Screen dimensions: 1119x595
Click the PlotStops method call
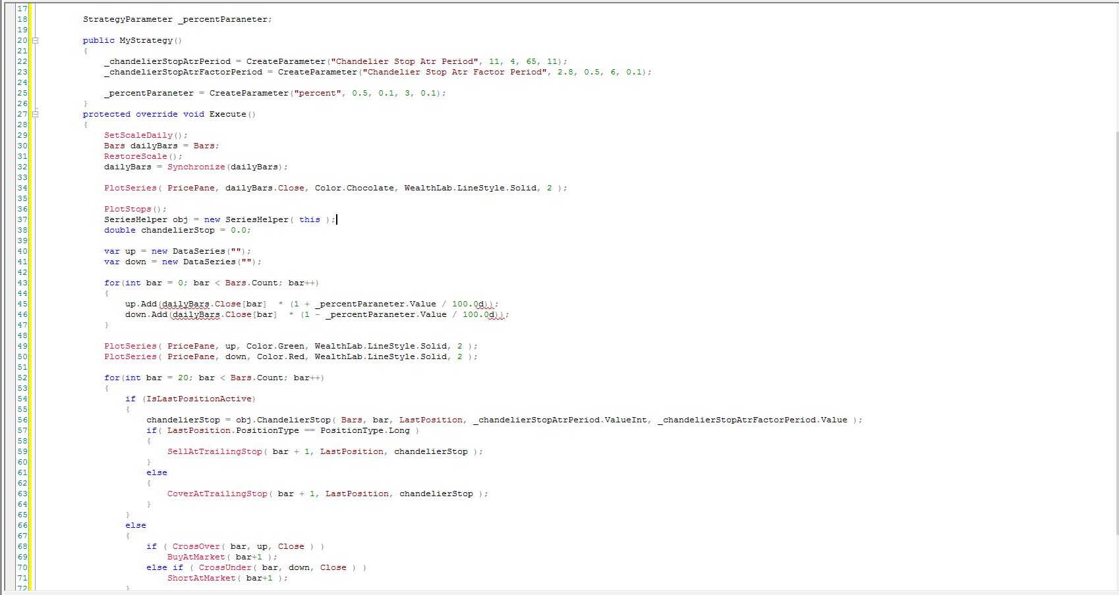127,209
